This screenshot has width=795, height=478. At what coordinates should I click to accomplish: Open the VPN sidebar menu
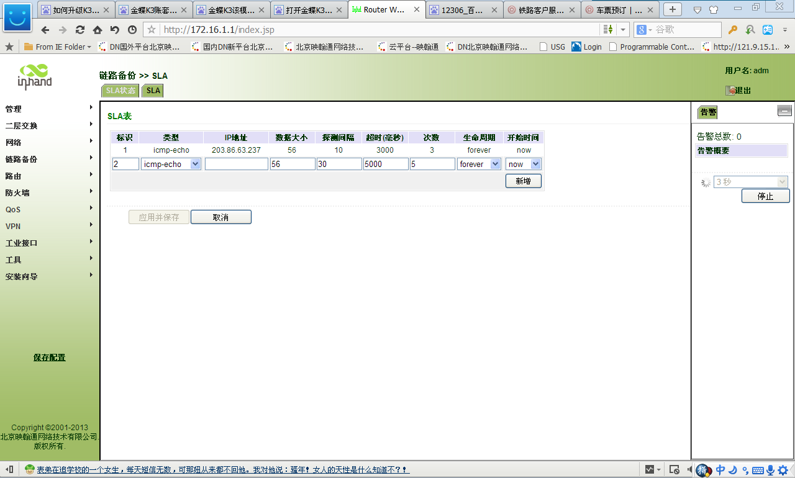coord(13,226)
